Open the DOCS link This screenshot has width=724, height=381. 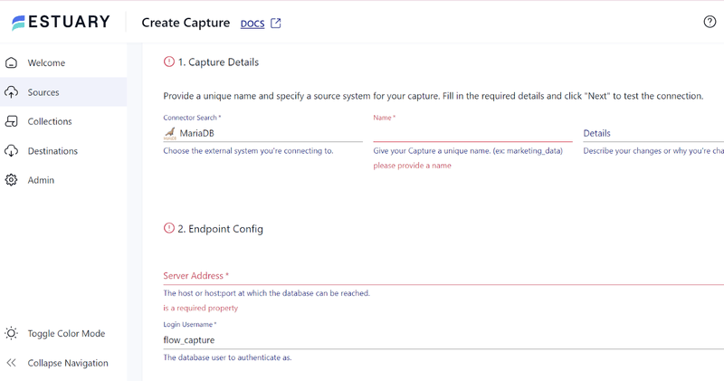pos(252,24)
